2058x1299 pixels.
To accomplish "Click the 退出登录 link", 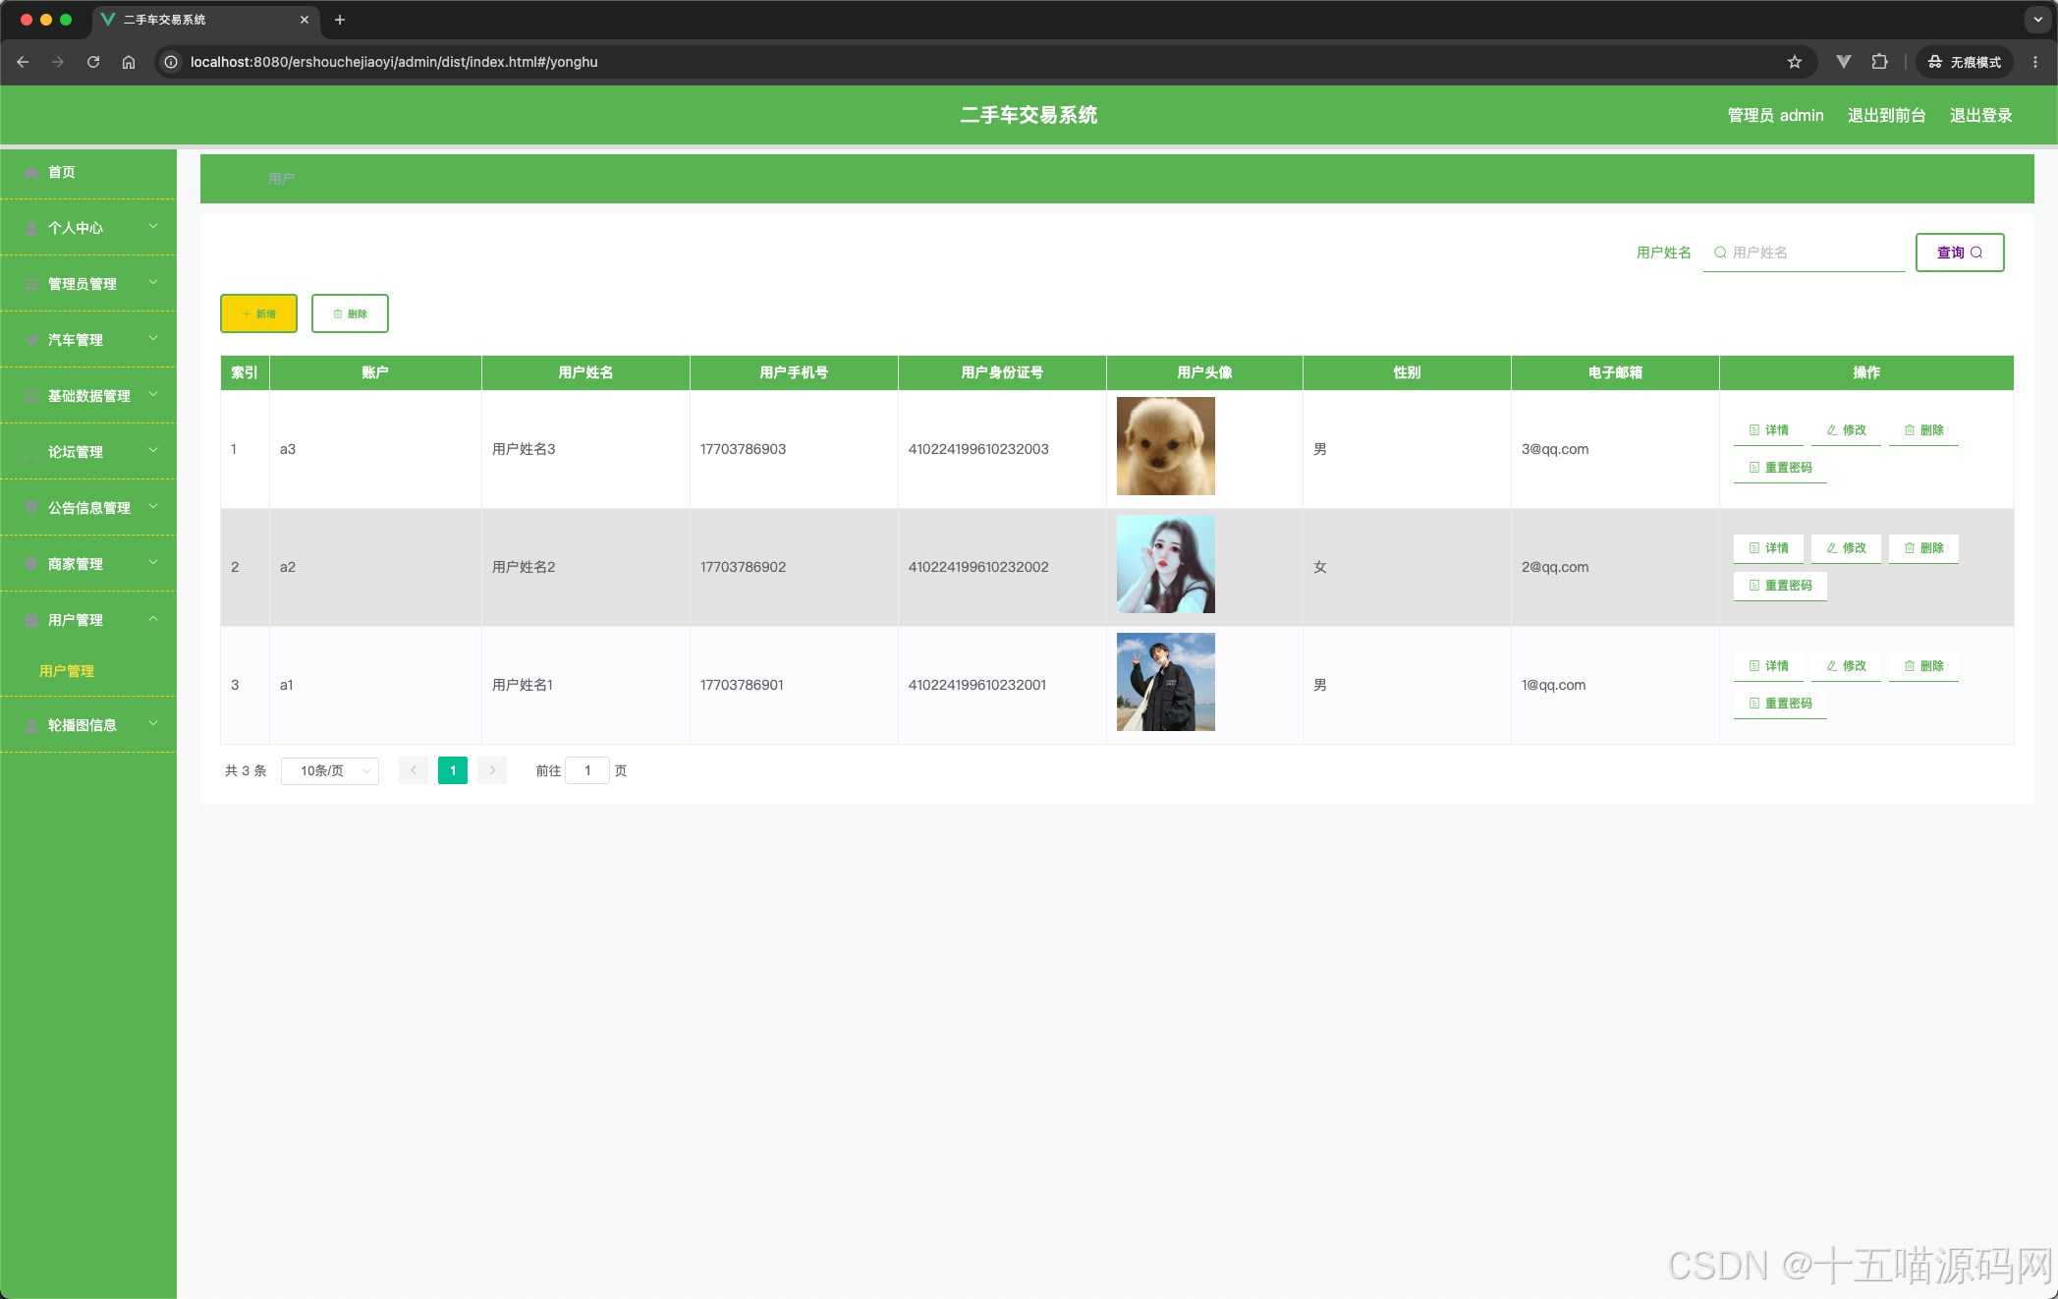I will pos(1980,115).
